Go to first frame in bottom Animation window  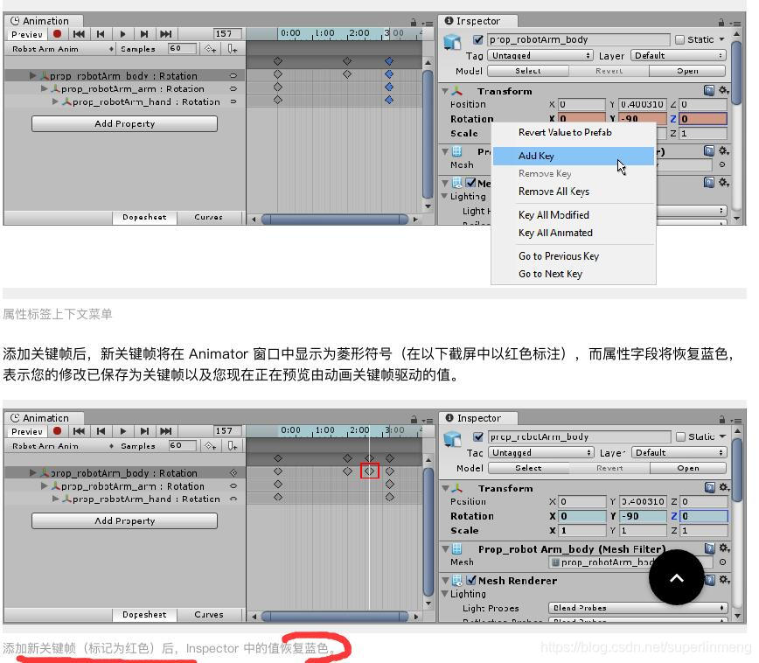tap(79, 431)
